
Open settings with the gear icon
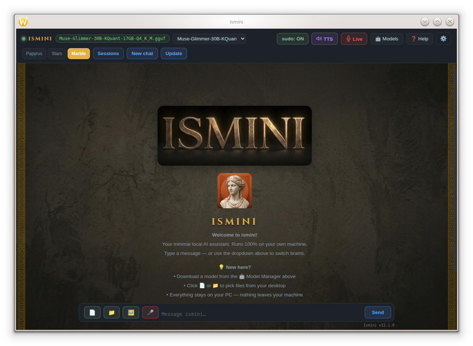click(443, 39)
